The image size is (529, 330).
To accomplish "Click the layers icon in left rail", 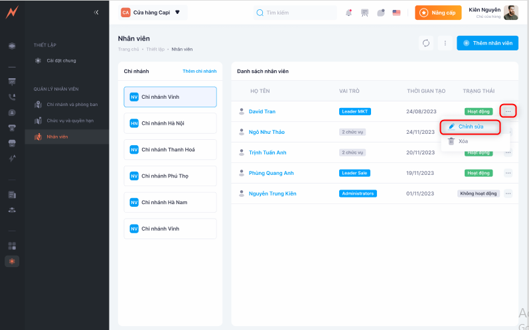I will [x=12, y=46].
